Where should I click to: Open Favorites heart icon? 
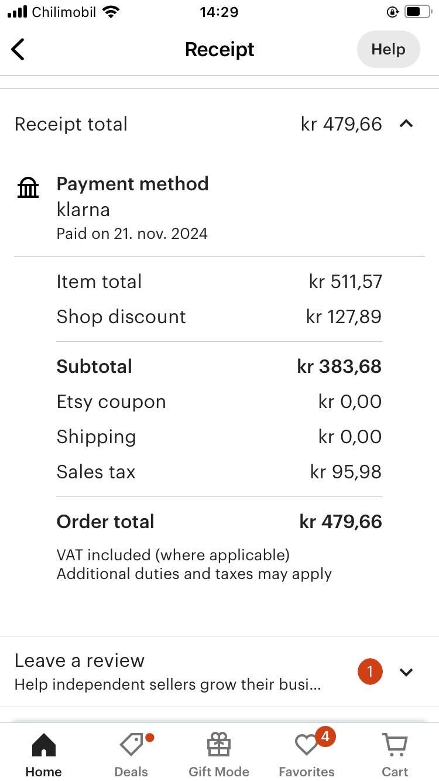click(306, 746)
